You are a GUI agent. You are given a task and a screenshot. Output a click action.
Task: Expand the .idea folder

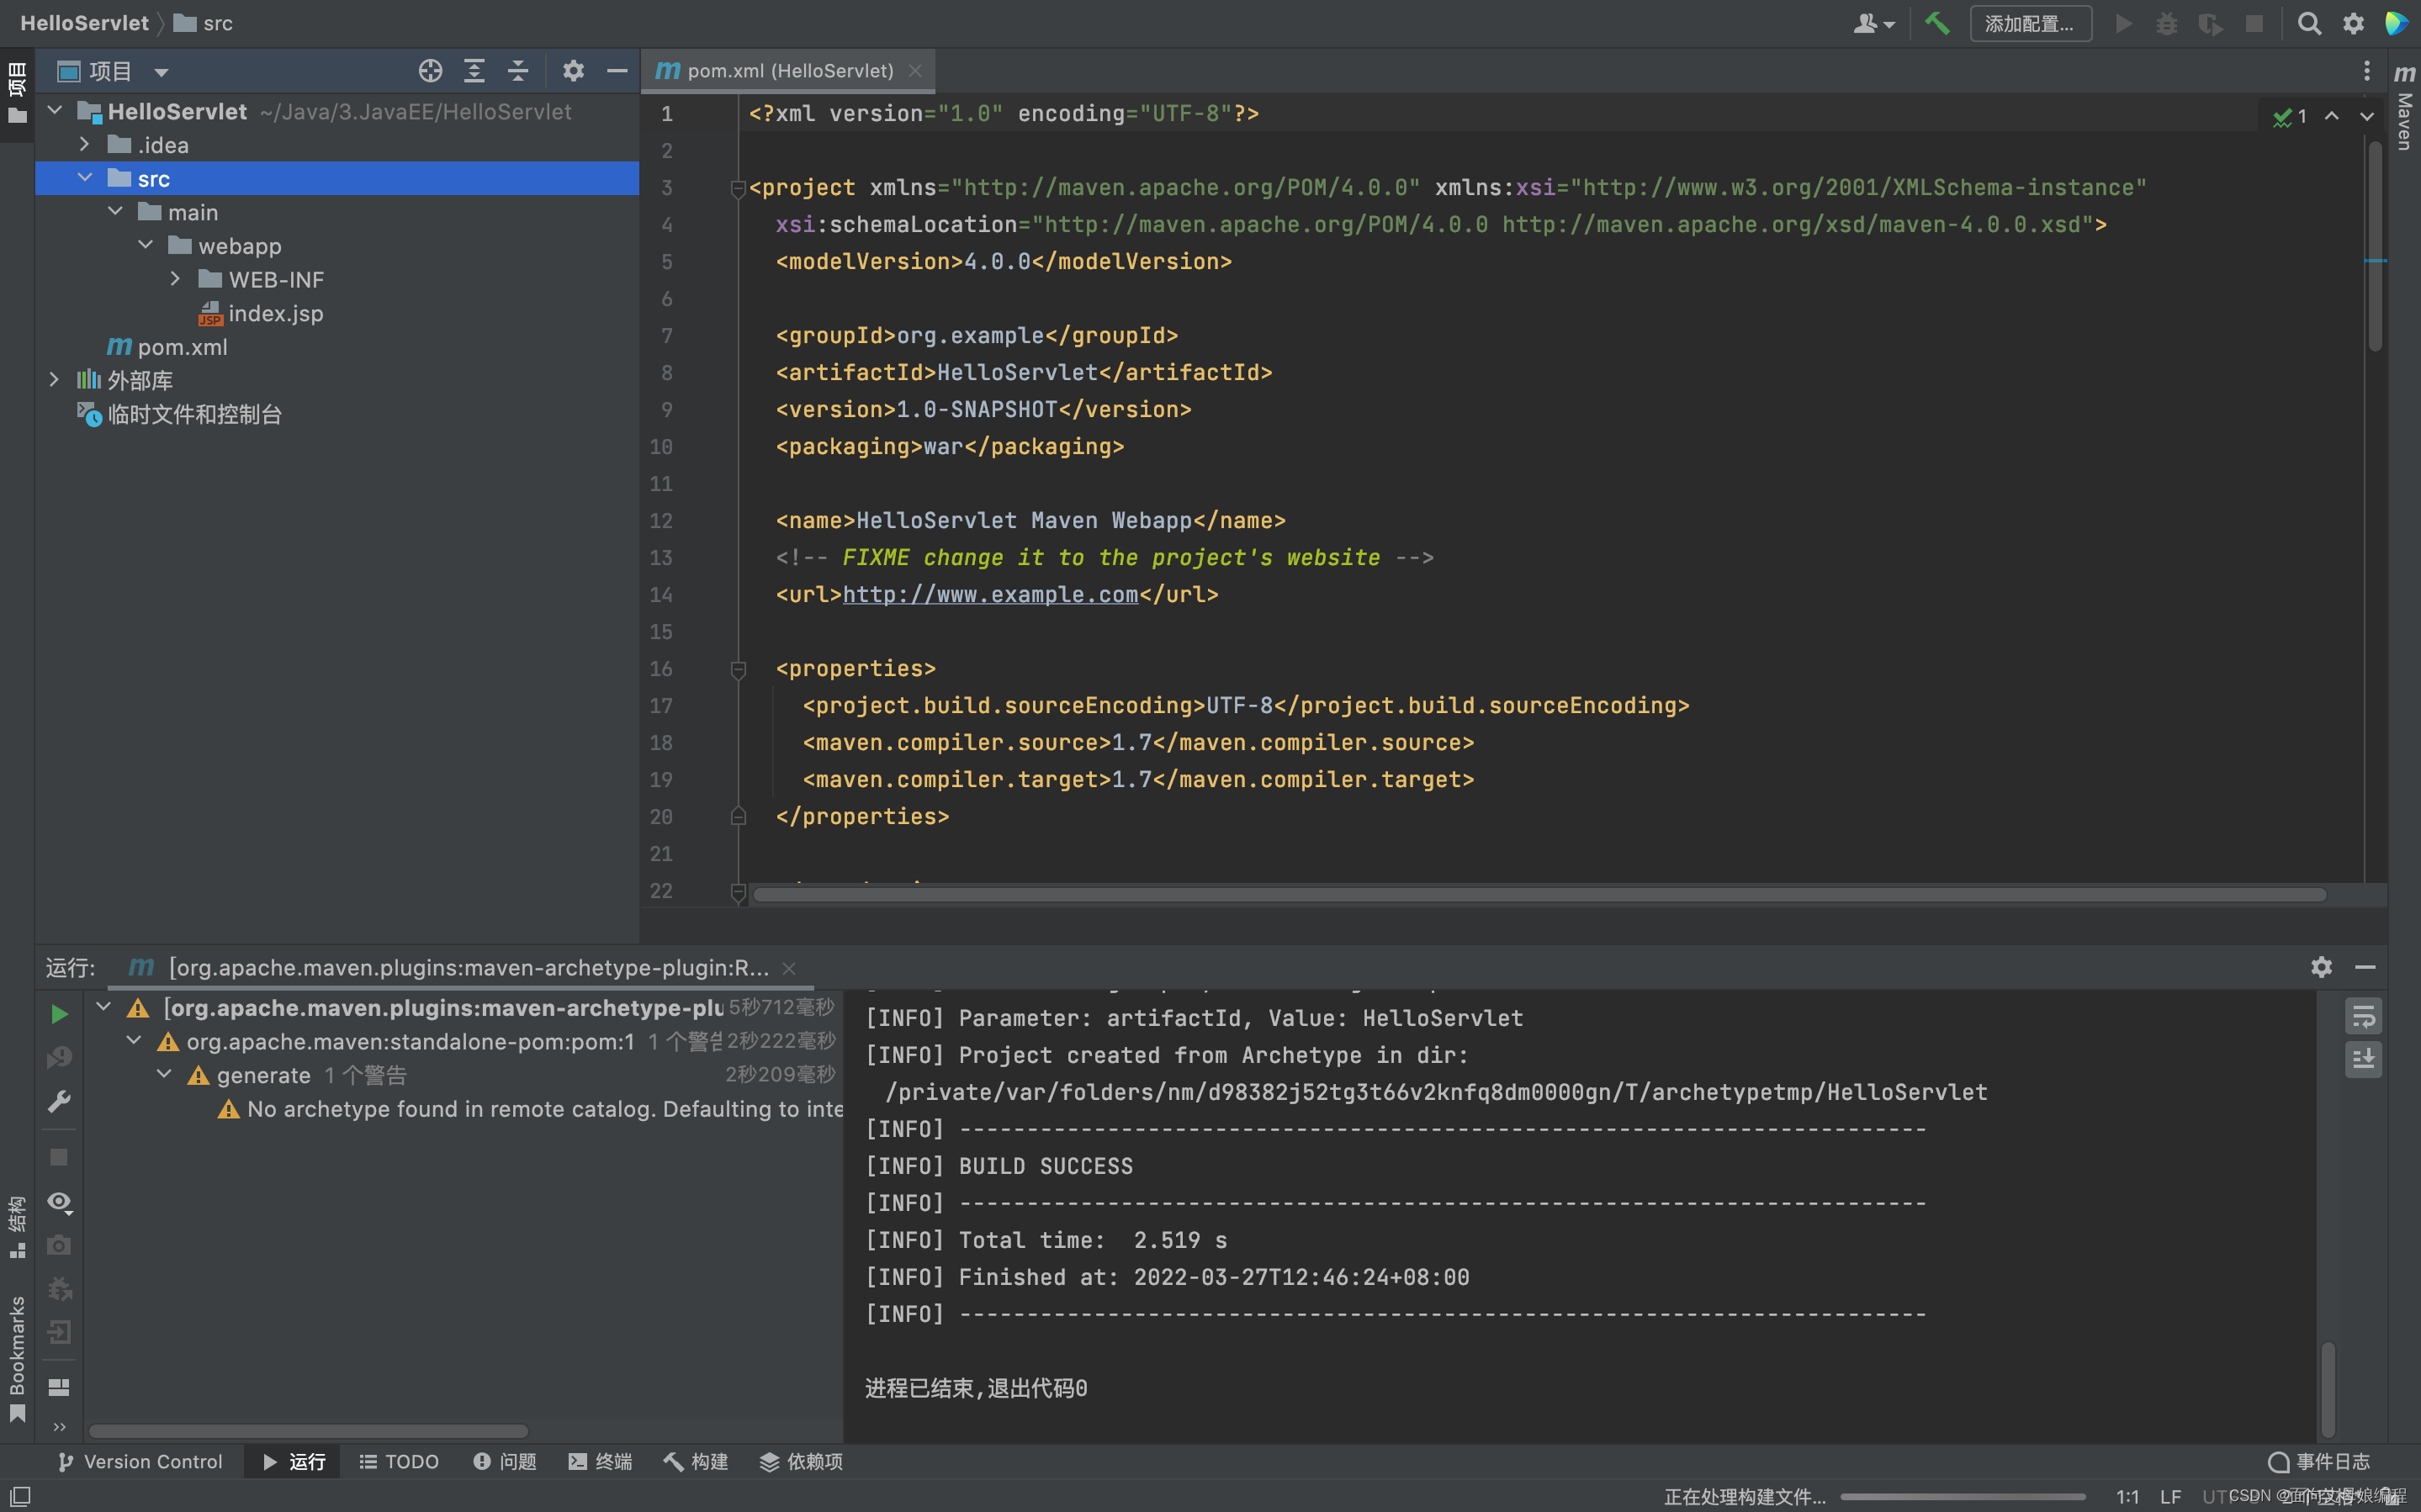click(x=85, y=145)
